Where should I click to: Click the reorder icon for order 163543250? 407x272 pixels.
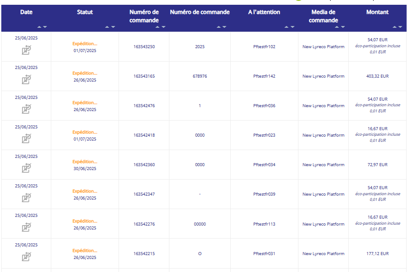pyautogui.click(x=26, y=50)
